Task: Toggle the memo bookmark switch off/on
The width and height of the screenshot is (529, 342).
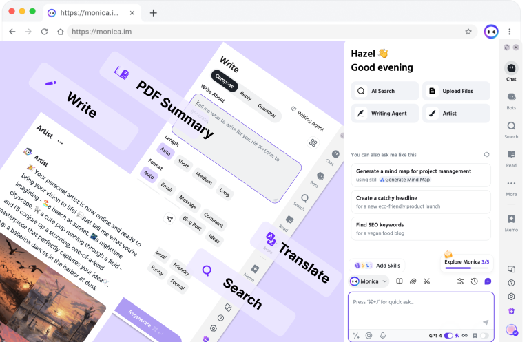Action: click(x=484, y=336)
